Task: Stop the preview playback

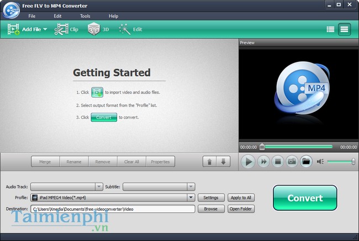Action: point(278,162)
